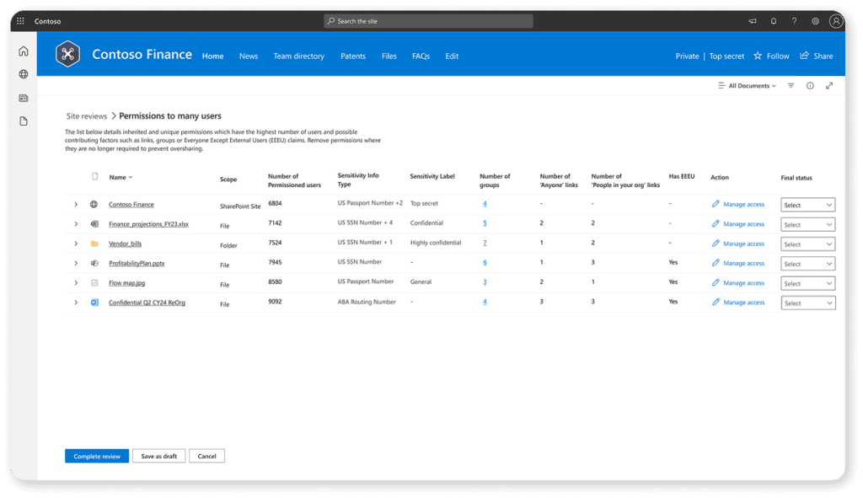Click the Search the site field
The width and height of the screenshot is (863, 498).
pyautogui.click(x=428, y=21)
